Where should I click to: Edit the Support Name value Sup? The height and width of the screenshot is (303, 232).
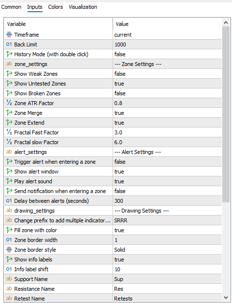point(167,279)
